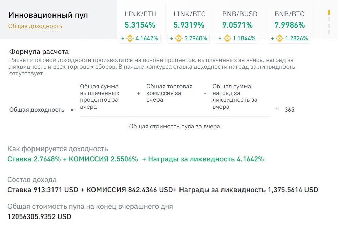Go to the last gray pager dot
The height and width of the screenshot is (228, 338).
point(329,32)
